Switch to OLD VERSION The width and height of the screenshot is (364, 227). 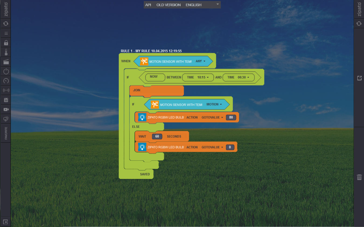[169, 5]
